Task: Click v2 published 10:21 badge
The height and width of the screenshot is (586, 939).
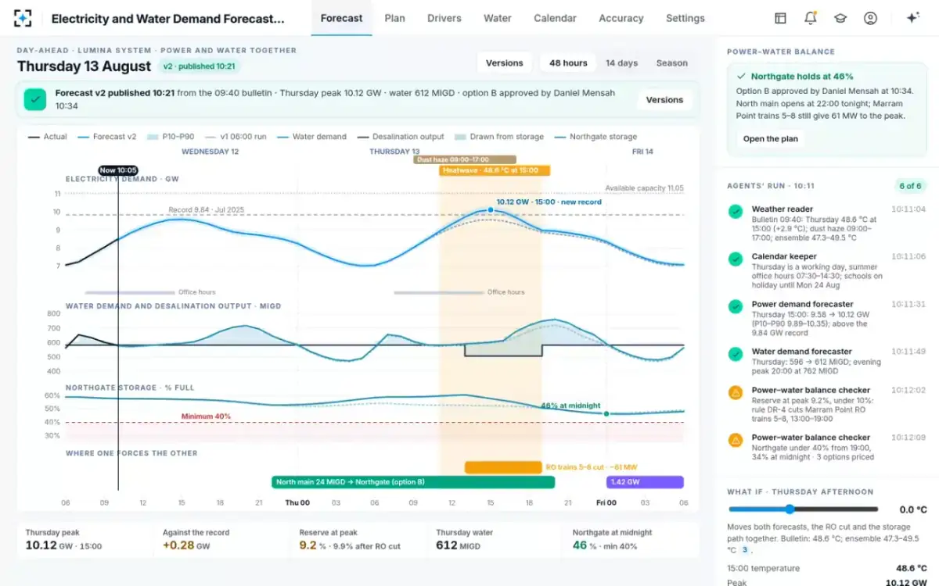Action: pyautogui.click(x=200, y=66)
